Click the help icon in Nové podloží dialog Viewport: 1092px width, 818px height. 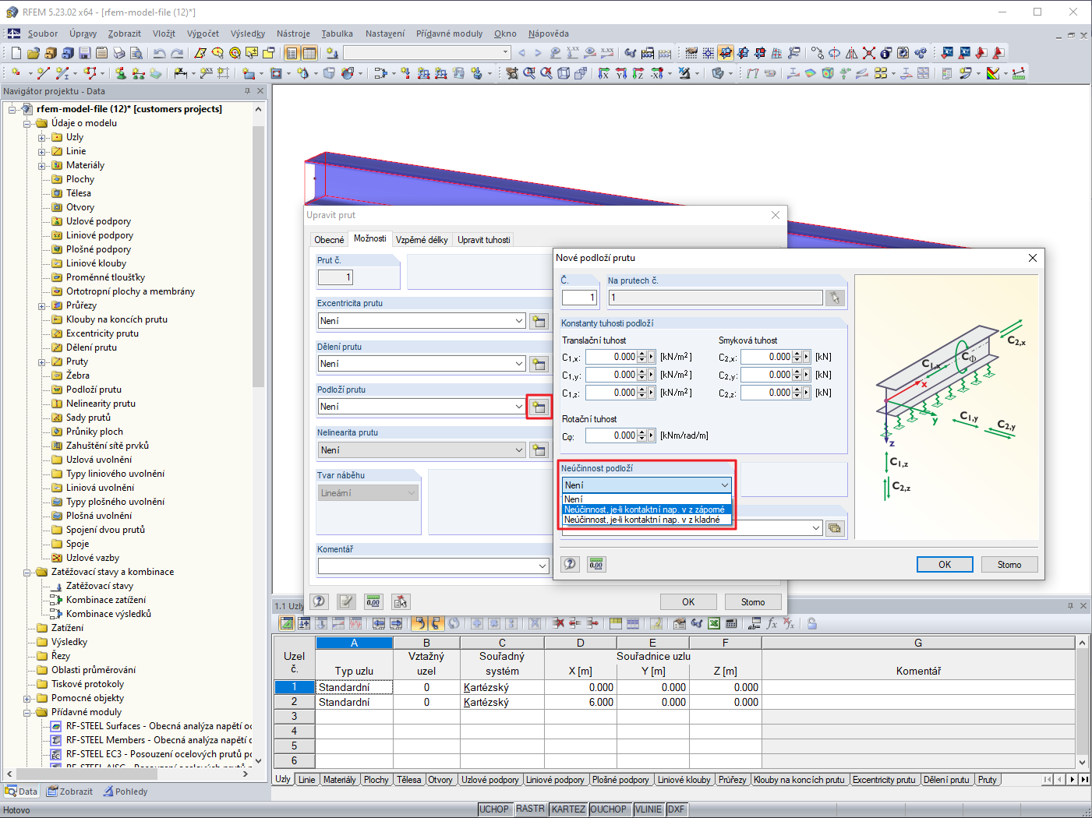pyautogui.click(x=571, y=564)
